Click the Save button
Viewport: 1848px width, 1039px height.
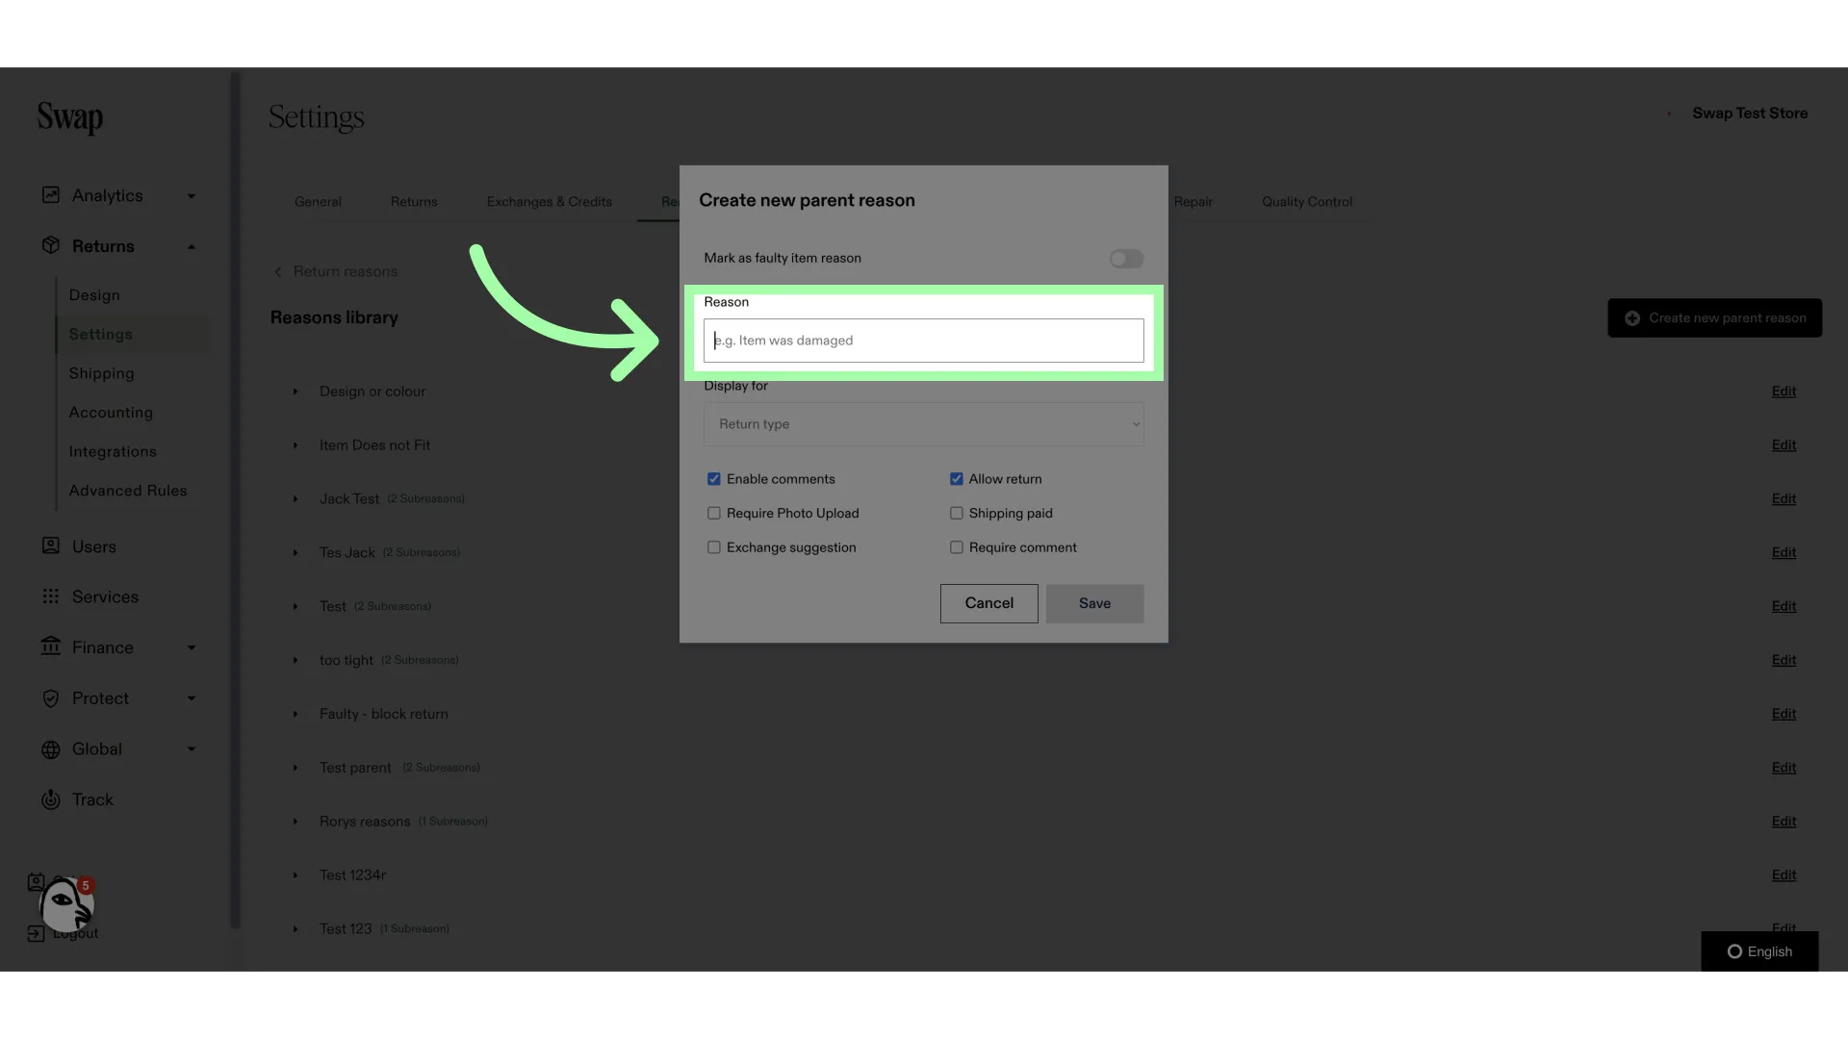coord(1095,603)
